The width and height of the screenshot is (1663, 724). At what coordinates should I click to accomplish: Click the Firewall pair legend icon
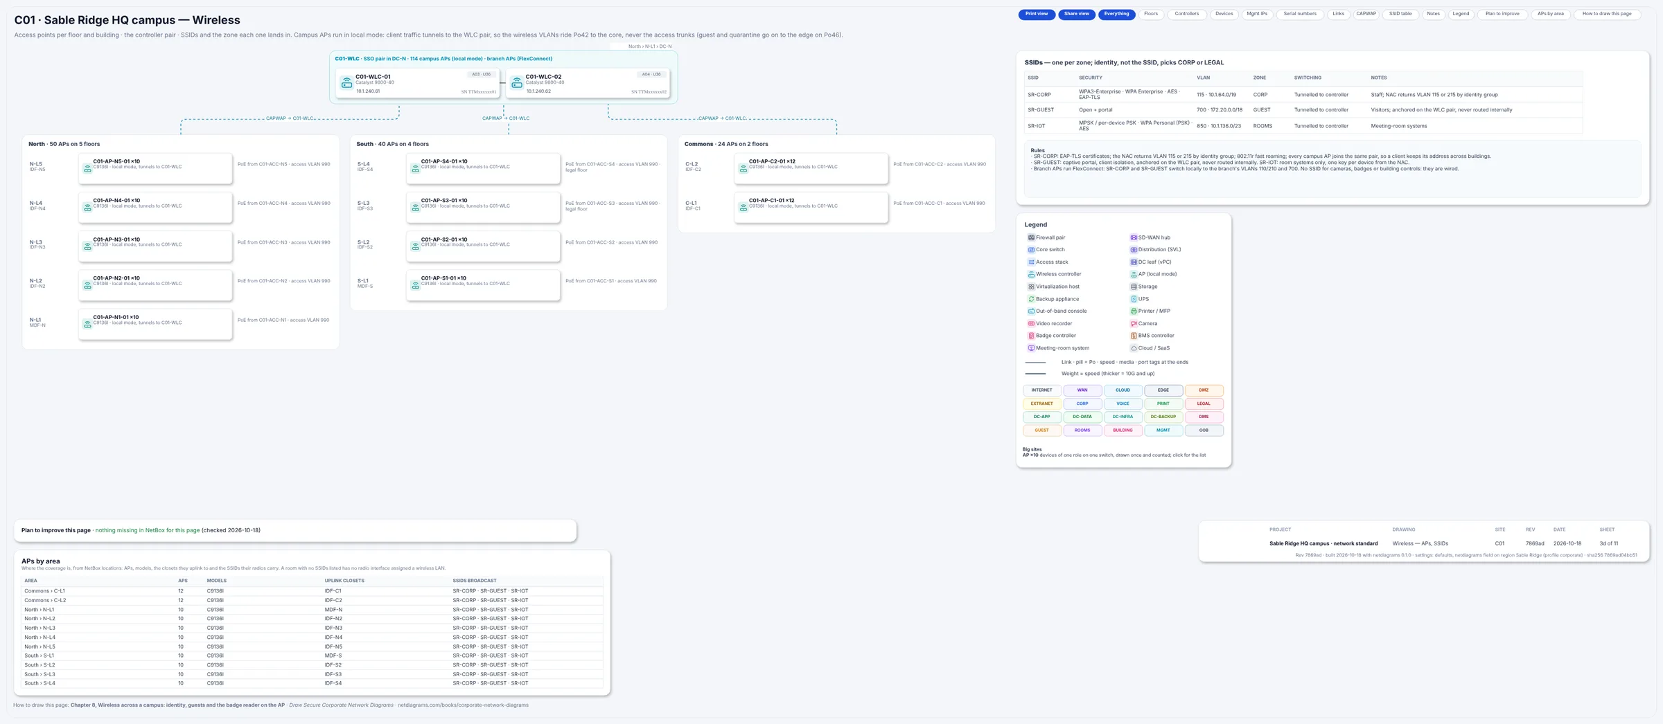point(1031,237)
